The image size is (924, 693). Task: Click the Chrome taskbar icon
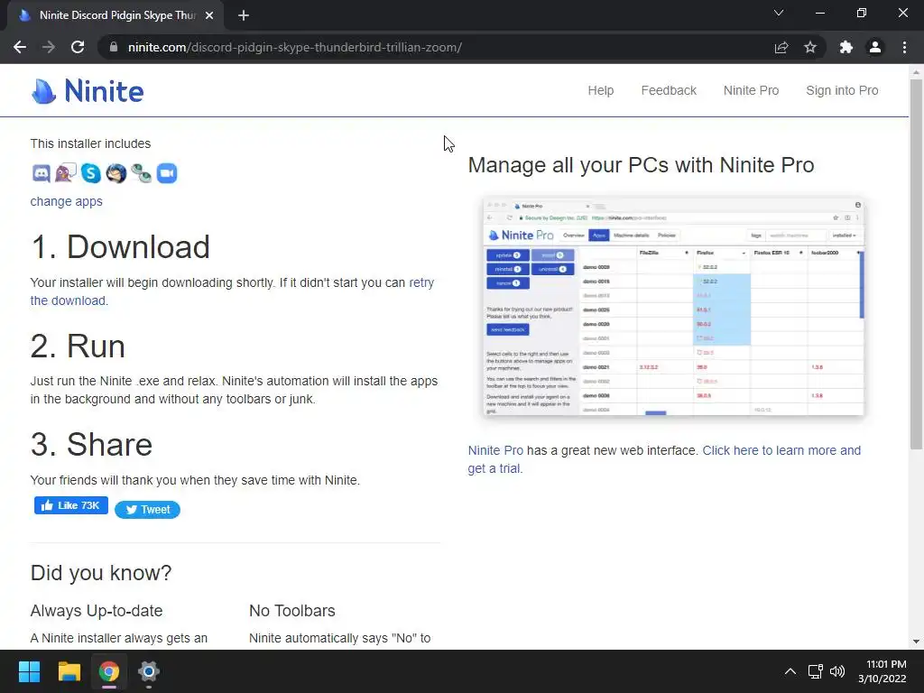pyautogui.click(x=109, y=671)
